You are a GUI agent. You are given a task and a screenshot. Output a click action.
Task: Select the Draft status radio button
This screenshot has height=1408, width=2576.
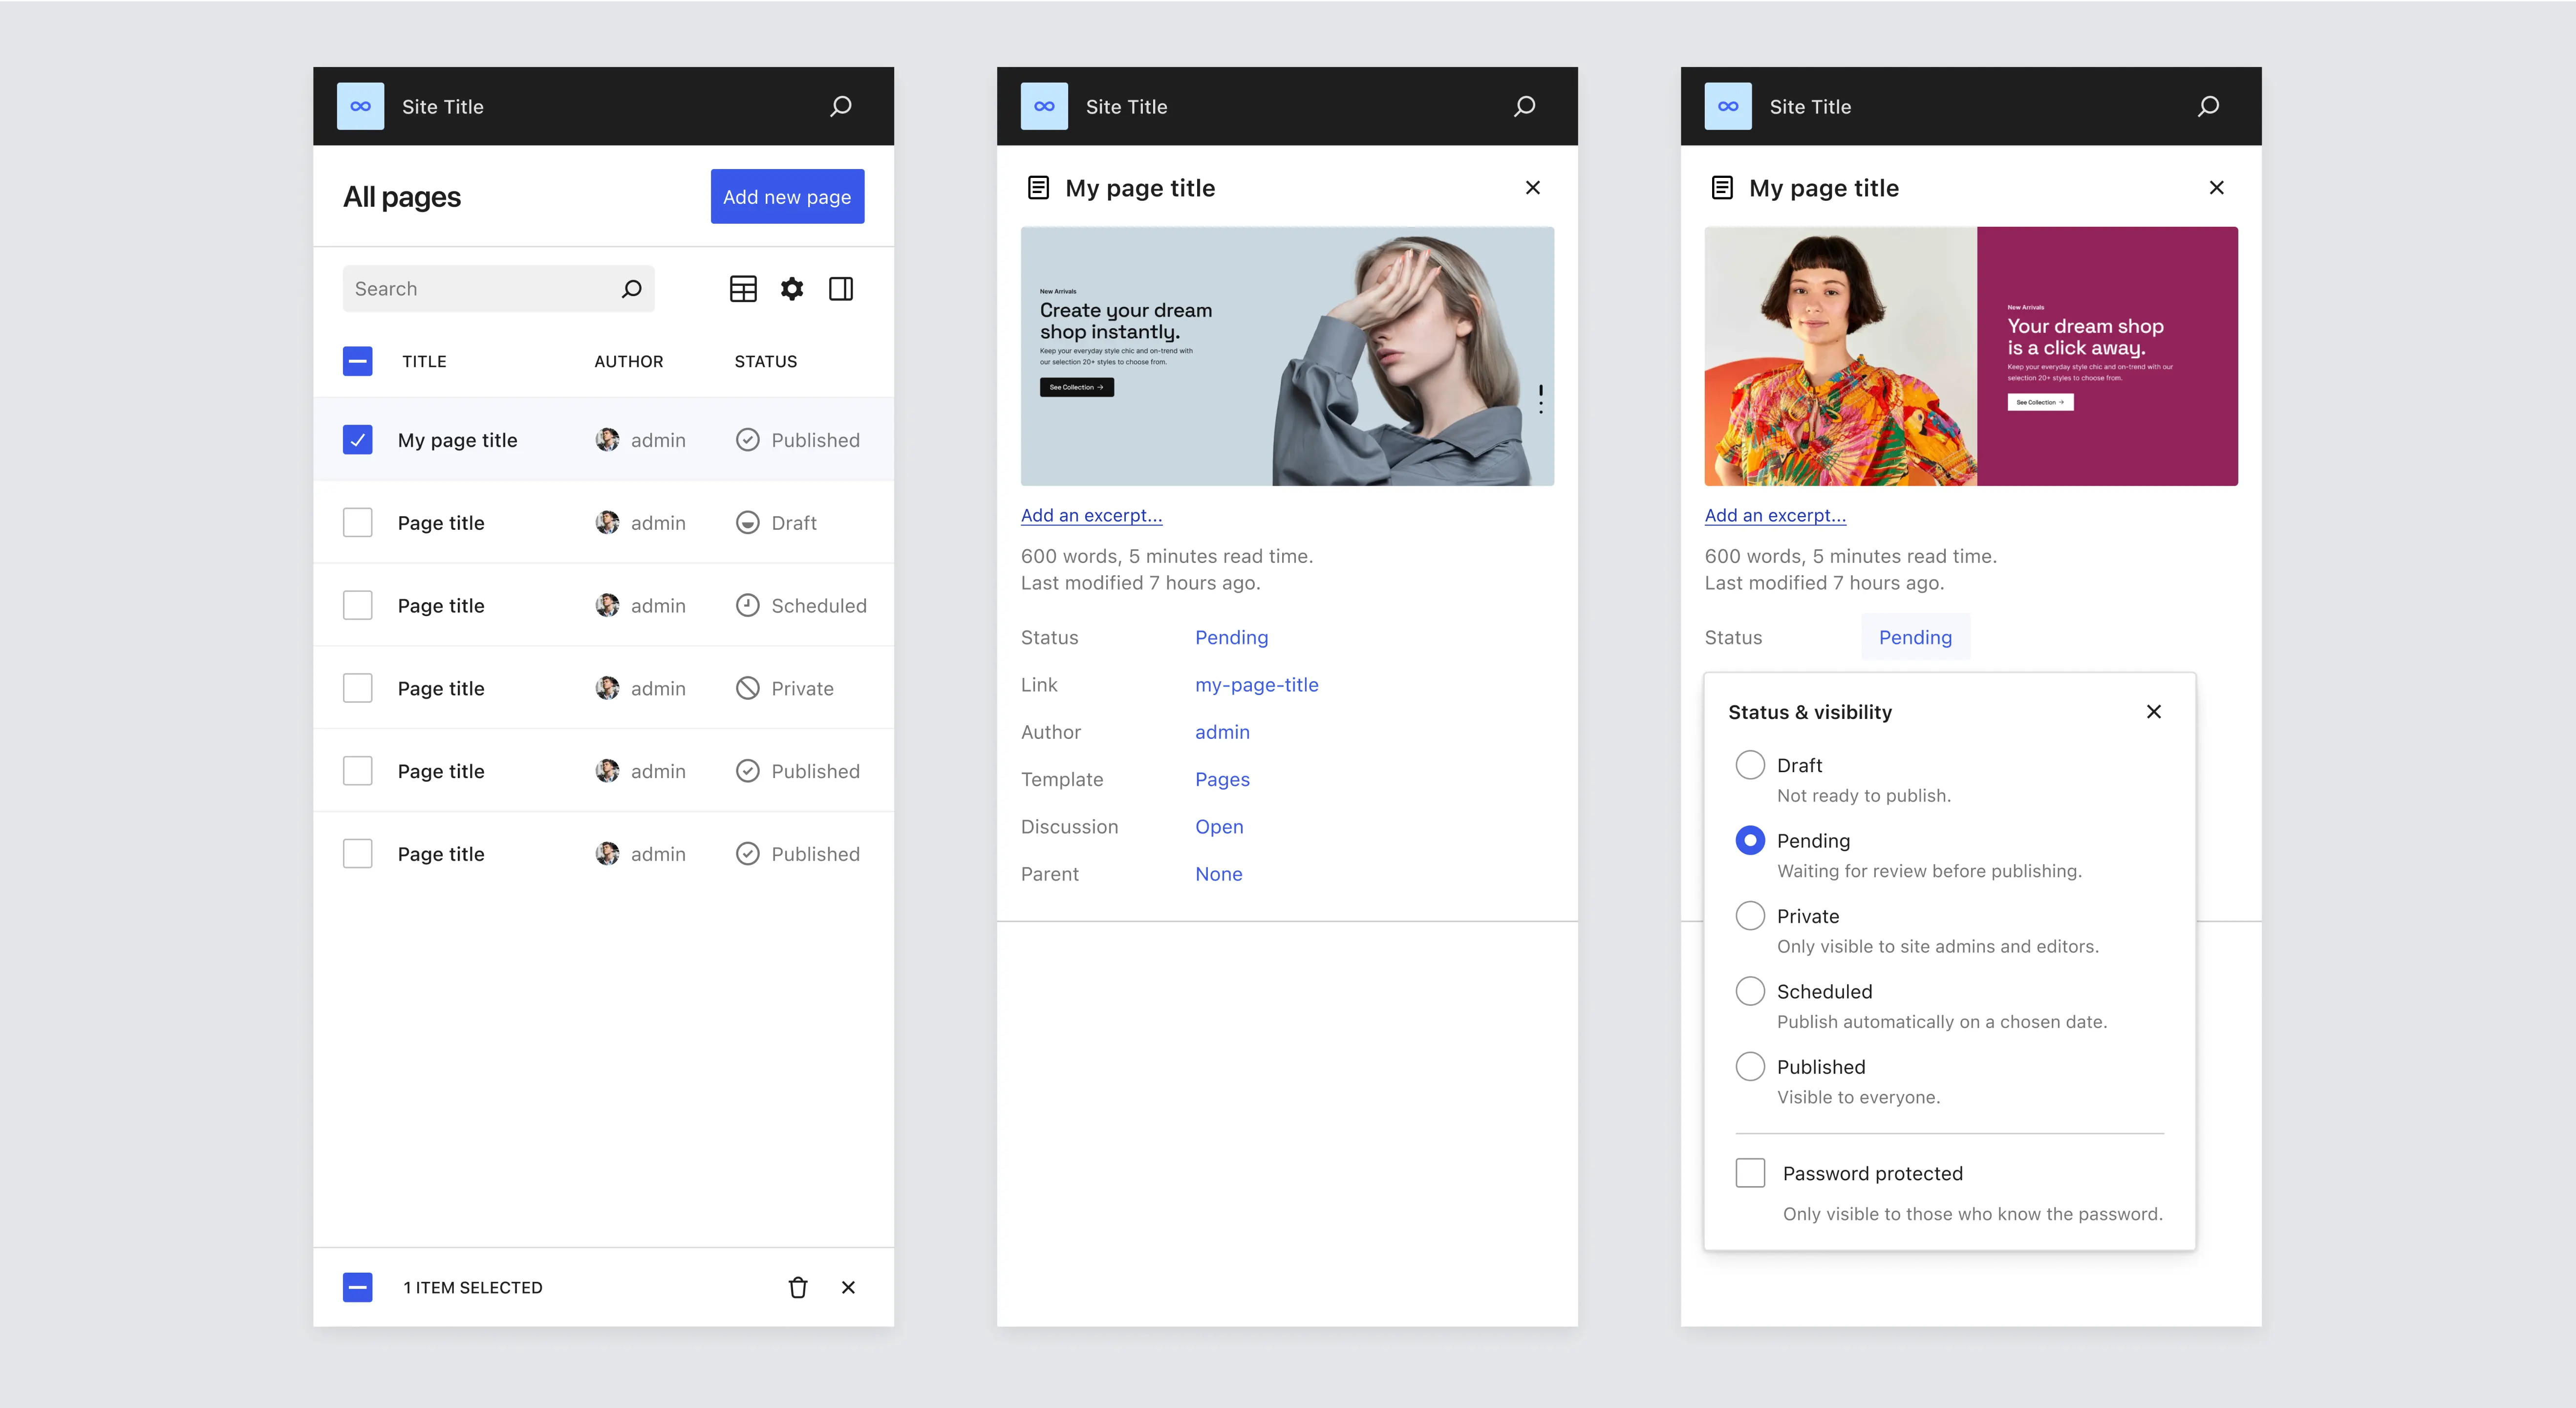(x=1750, y=765)
